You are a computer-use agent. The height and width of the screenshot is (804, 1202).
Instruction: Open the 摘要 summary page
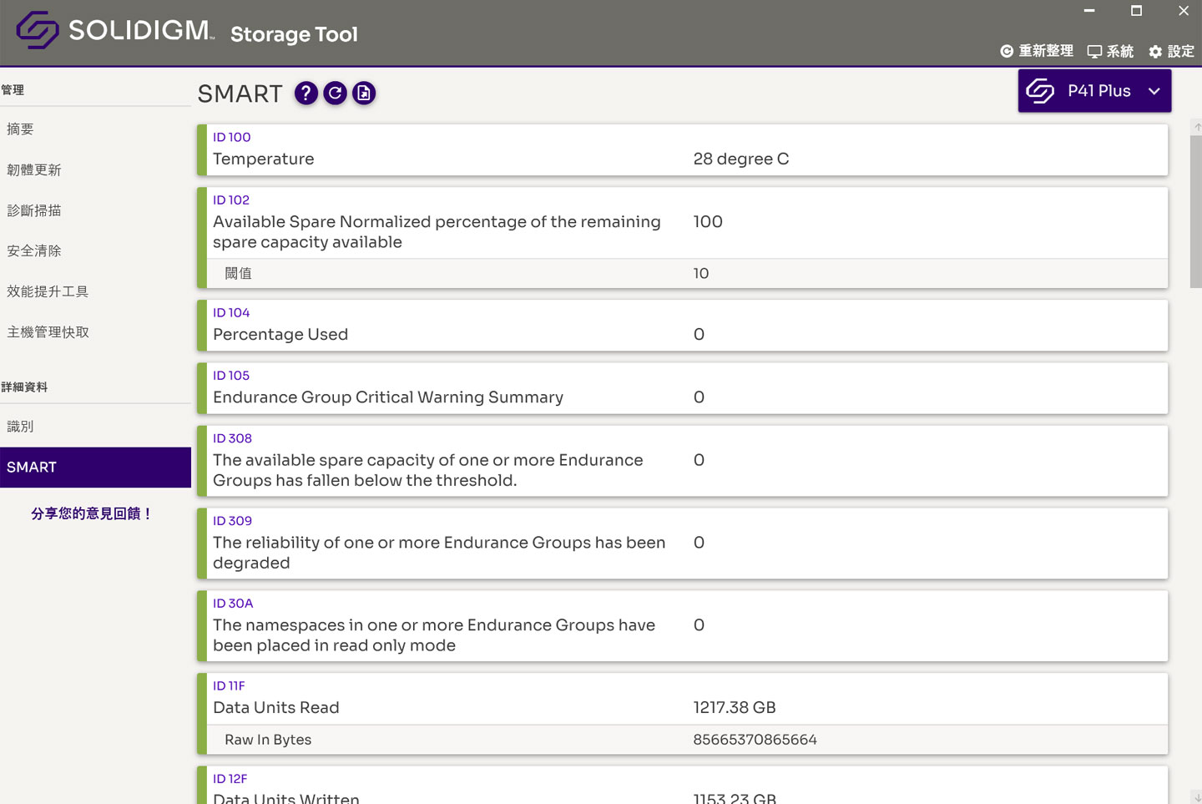21,129
